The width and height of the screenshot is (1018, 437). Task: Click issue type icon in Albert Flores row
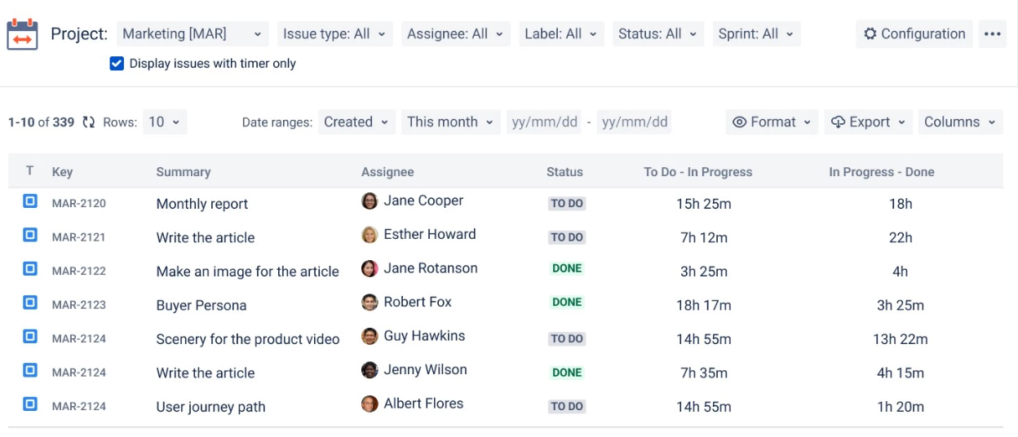coord(30,404)
